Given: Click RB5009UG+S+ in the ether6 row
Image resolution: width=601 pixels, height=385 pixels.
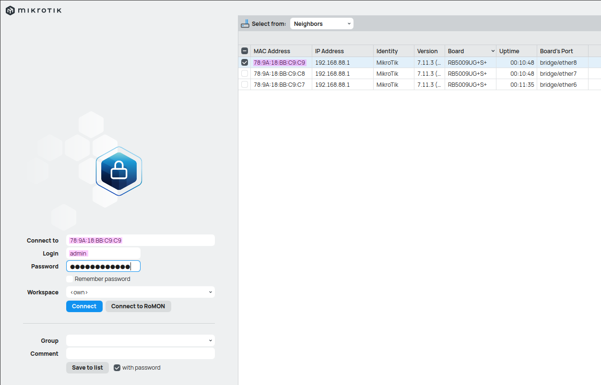Looking at the screenshot, I should click(467, 85).
